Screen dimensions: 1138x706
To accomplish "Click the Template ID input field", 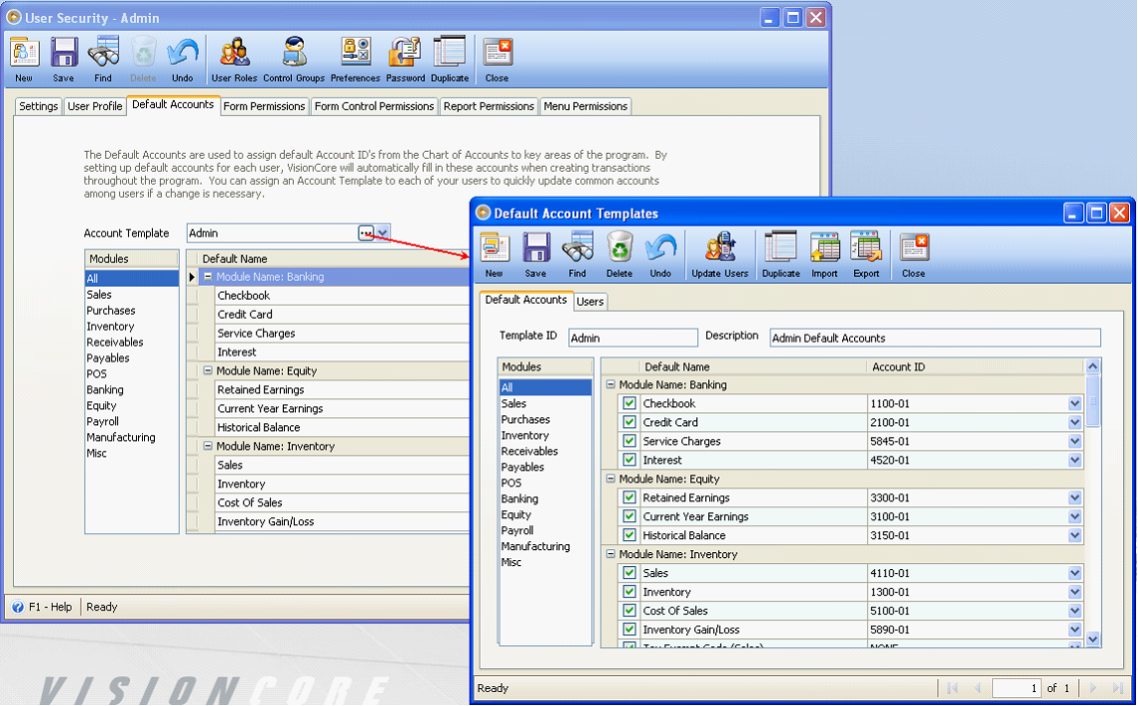I will (633, 339).
